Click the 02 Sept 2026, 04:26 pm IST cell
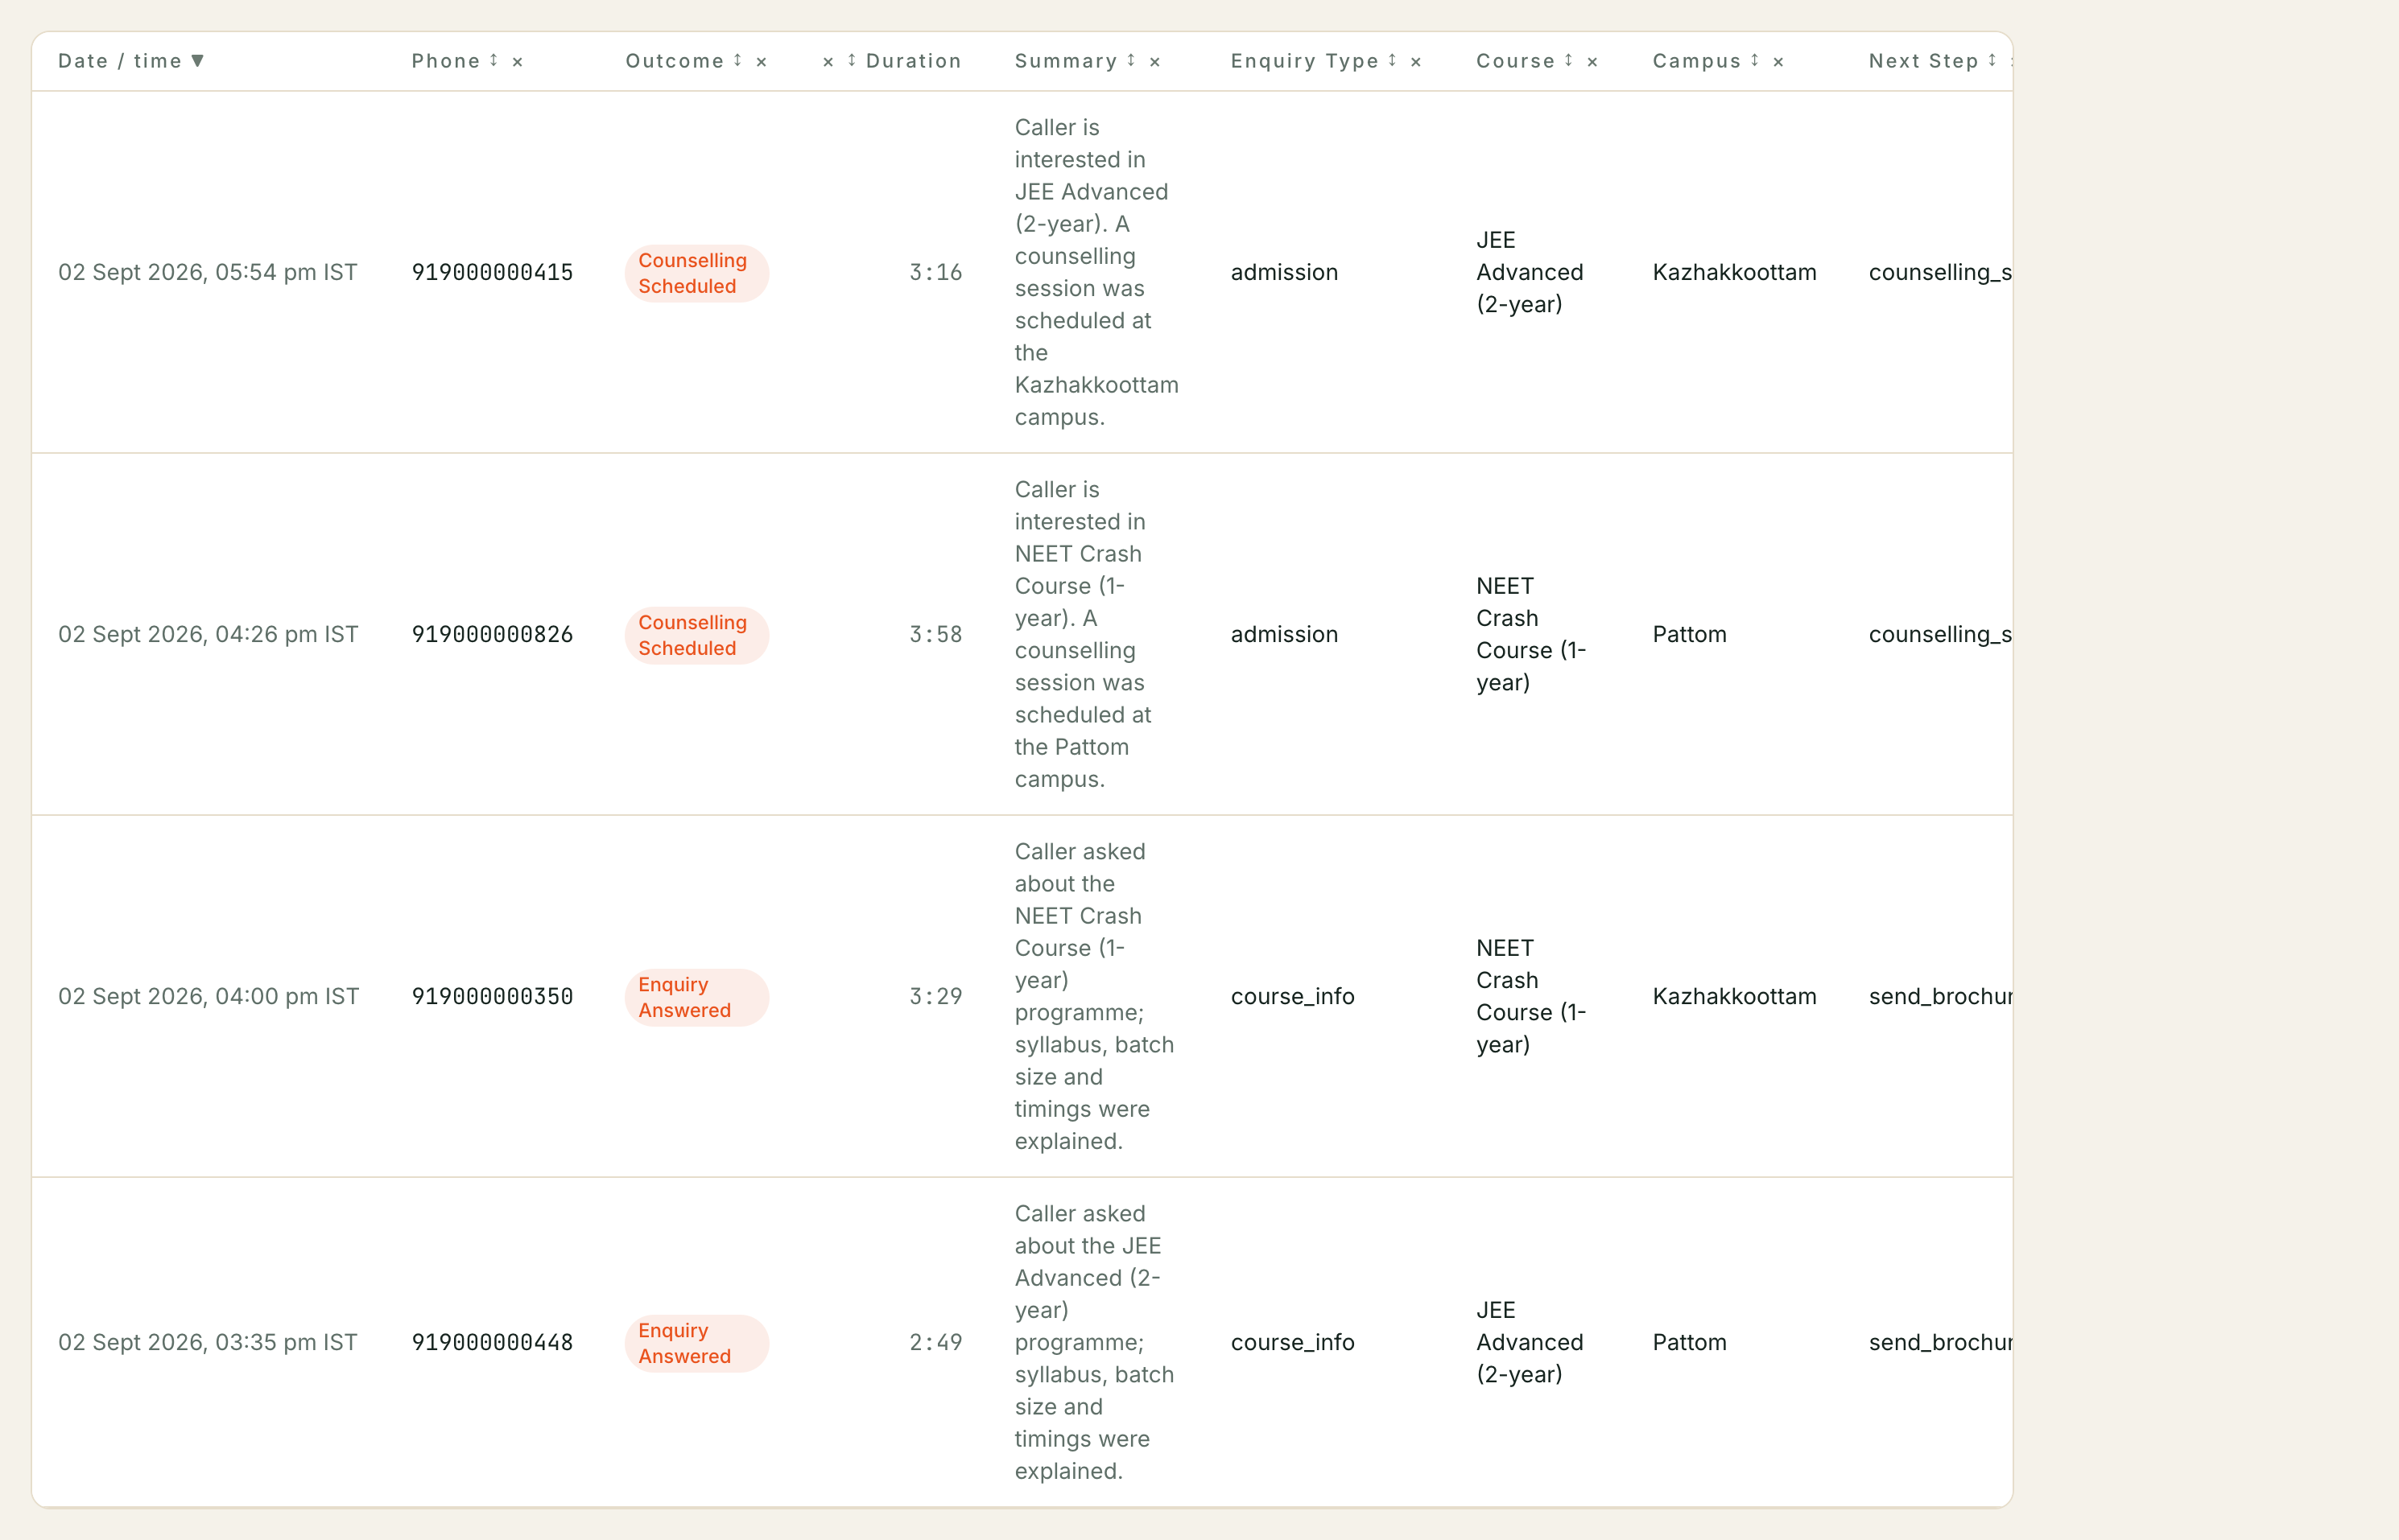The width and height of the screenshot is (2399, 1540). (x=208, y=634)
